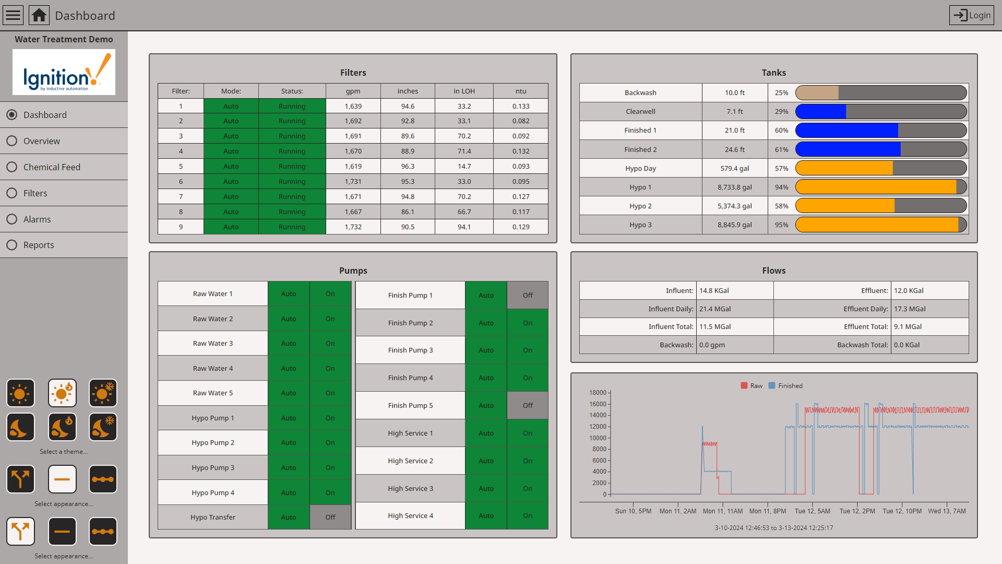This screenshot has width=1002, height=564.
Task: Click the Ignition logo
Action: click(64, 72)
